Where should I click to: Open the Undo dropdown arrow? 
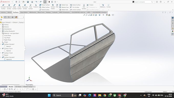[x=38, y=2]
